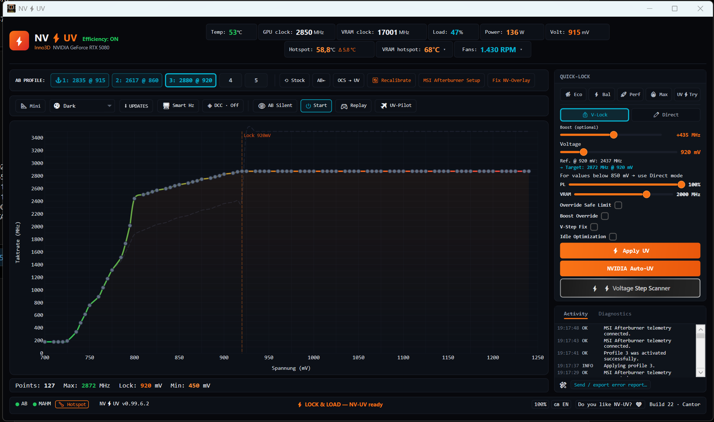The image size is (714, 422).
Task: Open MSI Afterburner Setup
Action: (x=451, y=80)
